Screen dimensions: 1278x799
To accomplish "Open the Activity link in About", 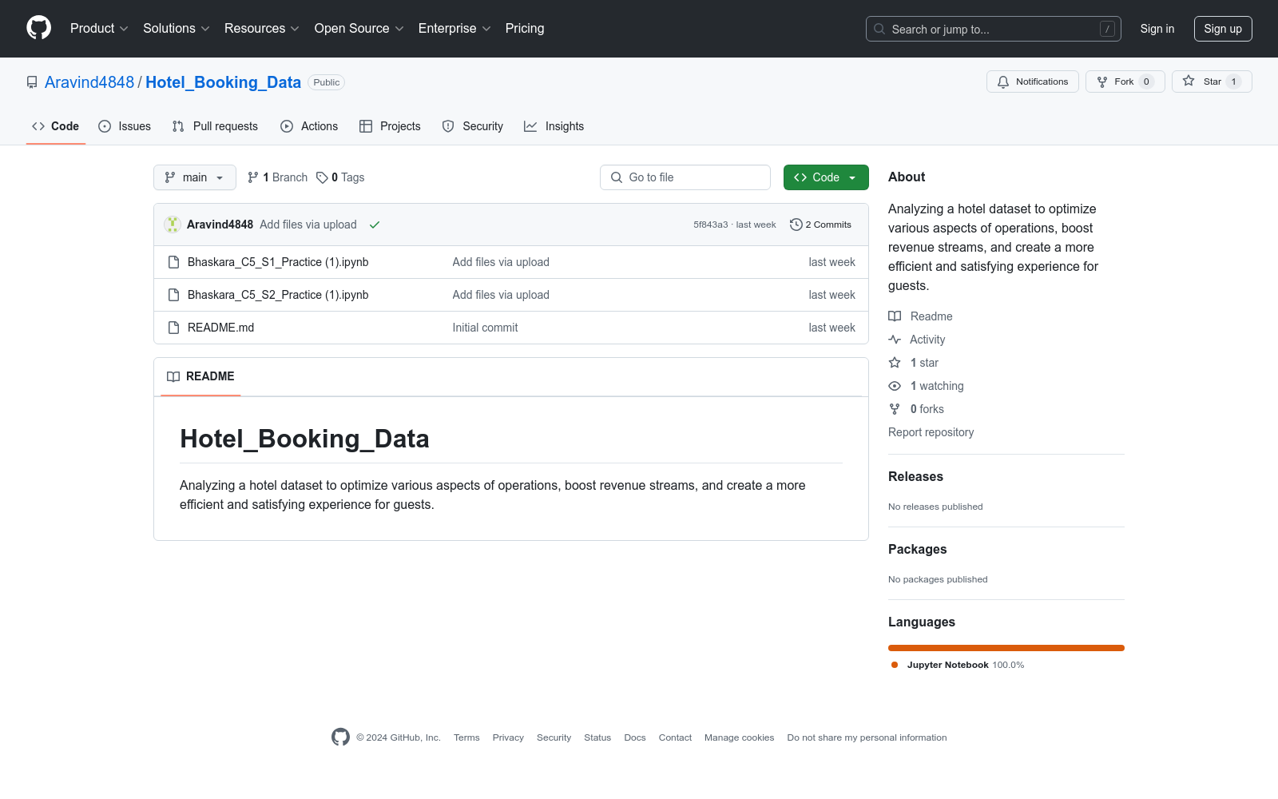I will tap(917, 340).
